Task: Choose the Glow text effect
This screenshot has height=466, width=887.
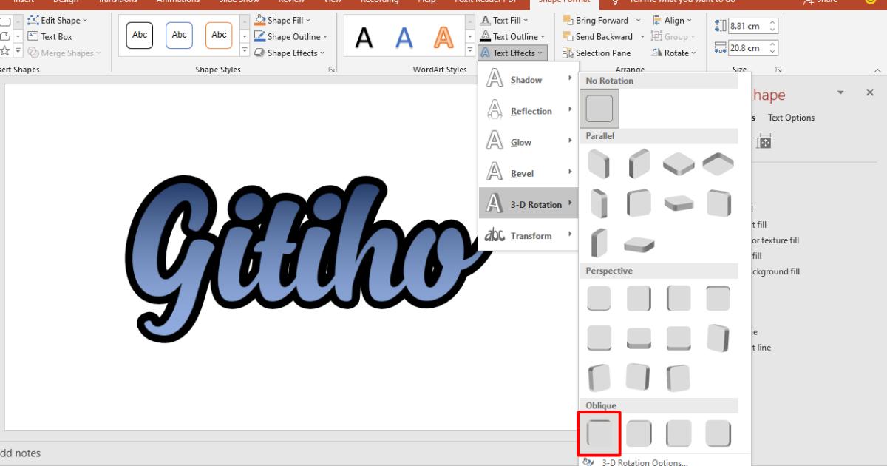Action: (x=522, y=141)
